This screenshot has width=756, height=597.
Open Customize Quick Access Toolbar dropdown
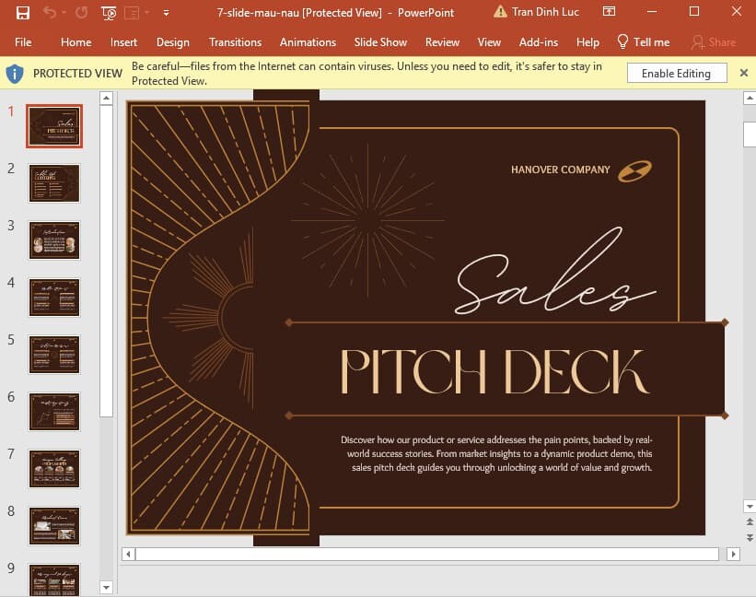tap(166, 13)
